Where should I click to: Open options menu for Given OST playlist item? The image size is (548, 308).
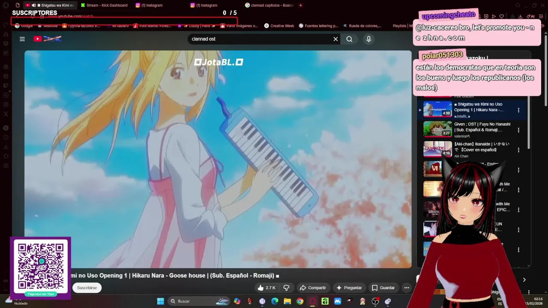click(x=518, y=130)
